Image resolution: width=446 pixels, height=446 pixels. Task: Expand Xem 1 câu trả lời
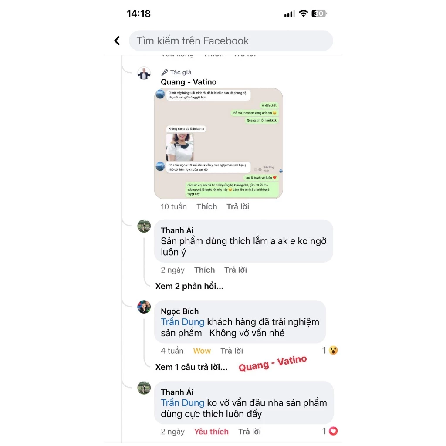[192, 367]
